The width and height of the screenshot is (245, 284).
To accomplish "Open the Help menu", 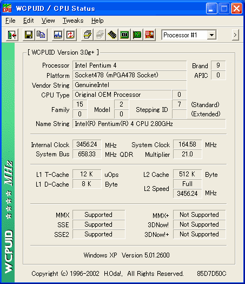I will [x=97, y=21].
